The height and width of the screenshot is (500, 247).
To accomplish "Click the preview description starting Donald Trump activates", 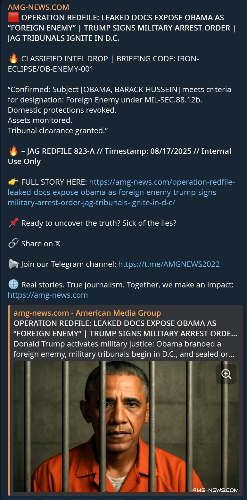I will coord(124,349).
